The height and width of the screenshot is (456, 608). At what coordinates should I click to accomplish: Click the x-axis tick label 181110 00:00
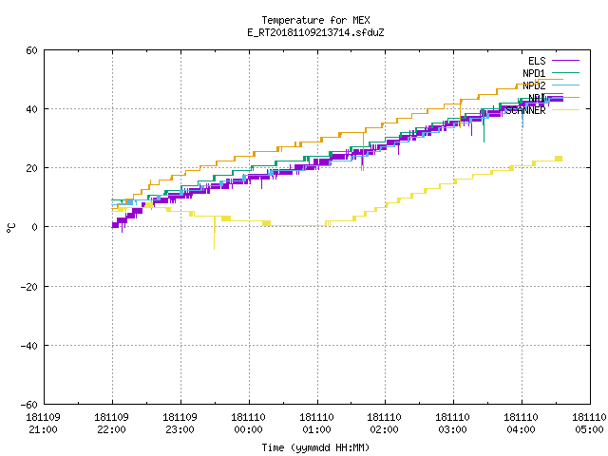pos(248,424)
